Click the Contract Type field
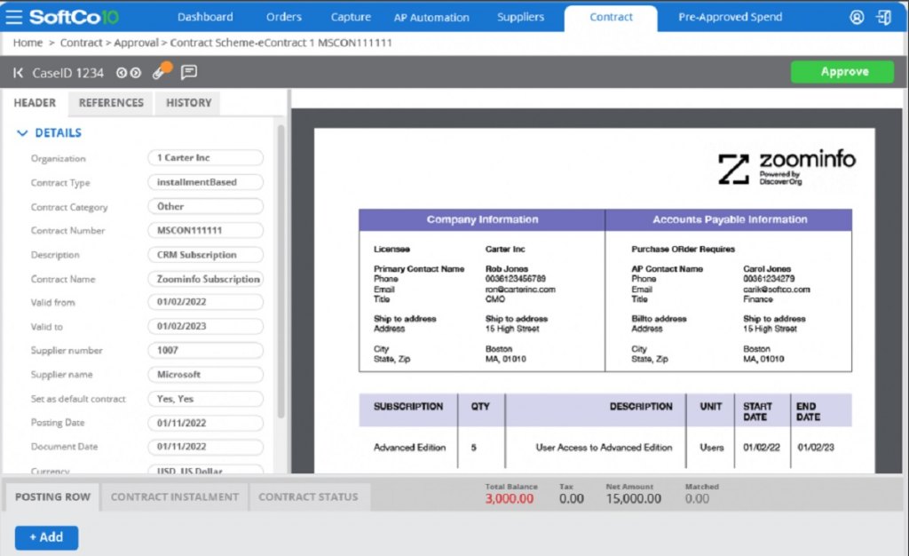909x556 pixels. (x=205, y=182)
